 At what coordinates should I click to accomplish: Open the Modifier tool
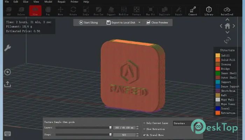(124, 11)
